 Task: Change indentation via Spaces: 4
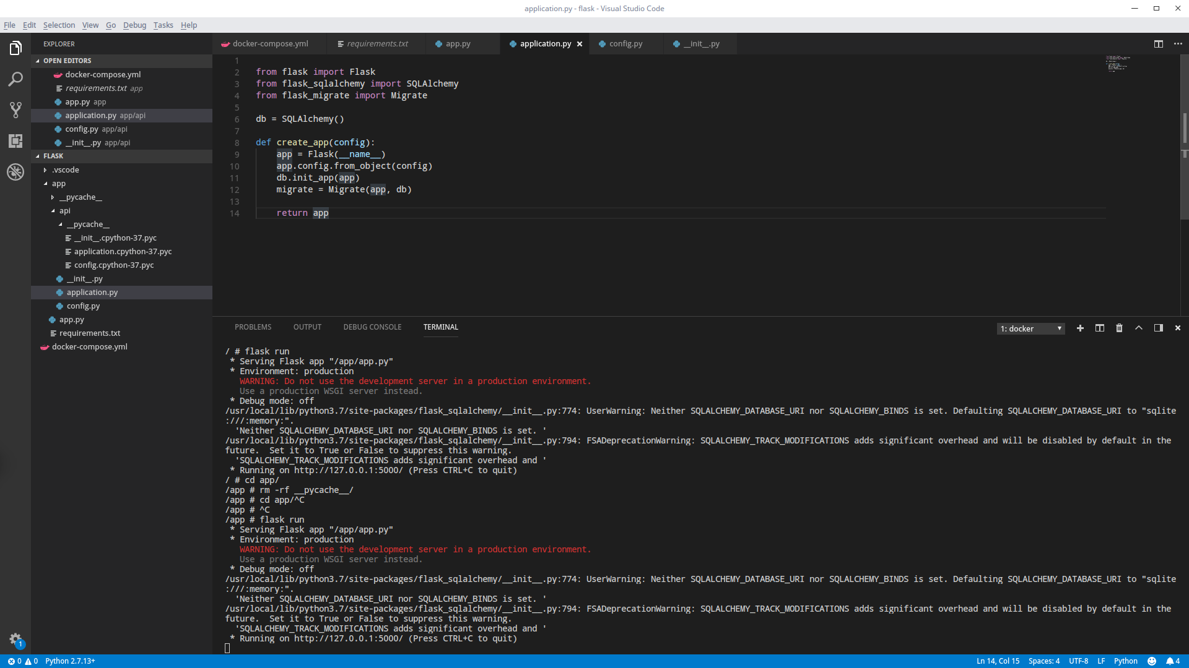pyautogui.click(x=1043, y=661)
